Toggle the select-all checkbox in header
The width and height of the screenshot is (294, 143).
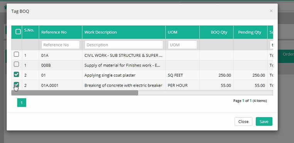click(18, 32)
